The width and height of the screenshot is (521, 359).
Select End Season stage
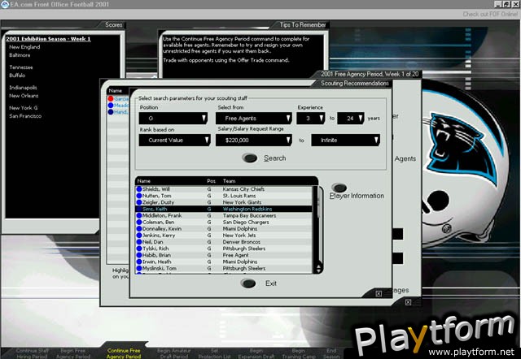pos(331,353)
